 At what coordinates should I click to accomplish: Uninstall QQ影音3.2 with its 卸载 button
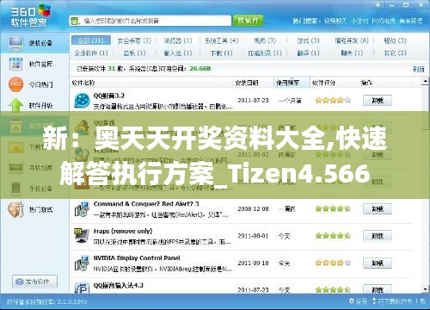tap(378, 101)
